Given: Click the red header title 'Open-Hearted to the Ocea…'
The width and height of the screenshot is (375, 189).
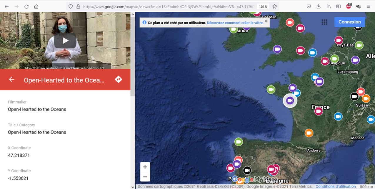Looking at the screenshot, I should tap(64, 80).
